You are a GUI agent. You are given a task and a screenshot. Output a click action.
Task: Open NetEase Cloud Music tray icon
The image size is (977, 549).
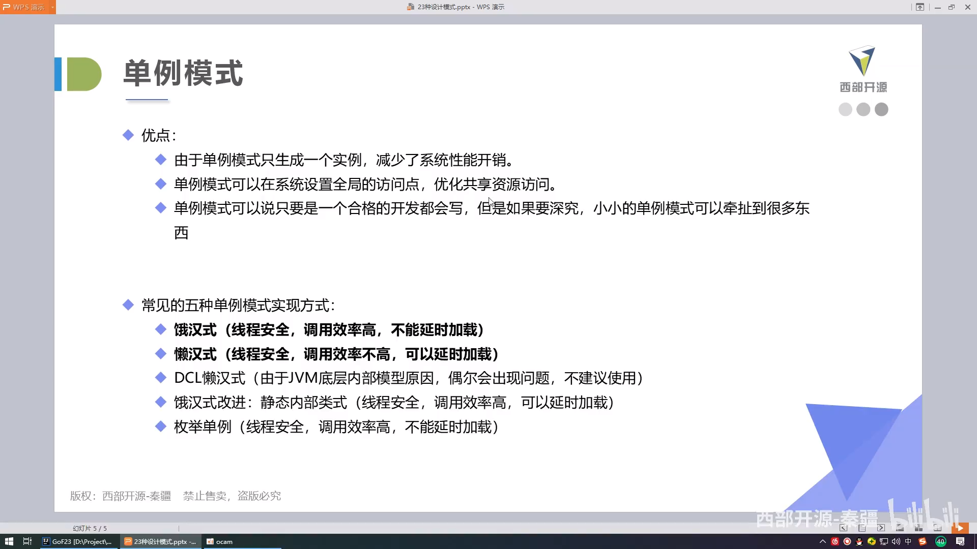(835, 541)
